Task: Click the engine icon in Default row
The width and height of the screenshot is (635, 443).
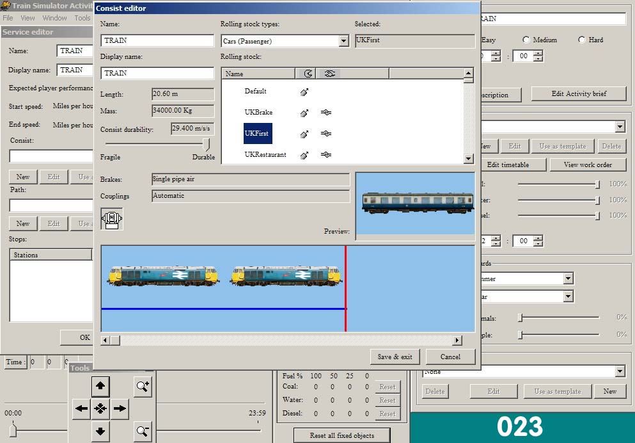Action: pyautogui.click(x=304, y=92)
